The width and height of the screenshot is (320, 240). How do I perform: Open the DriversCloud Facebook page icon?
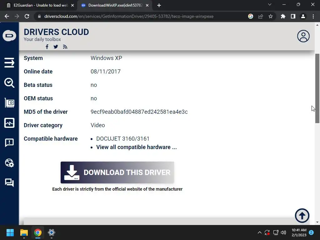47,47
